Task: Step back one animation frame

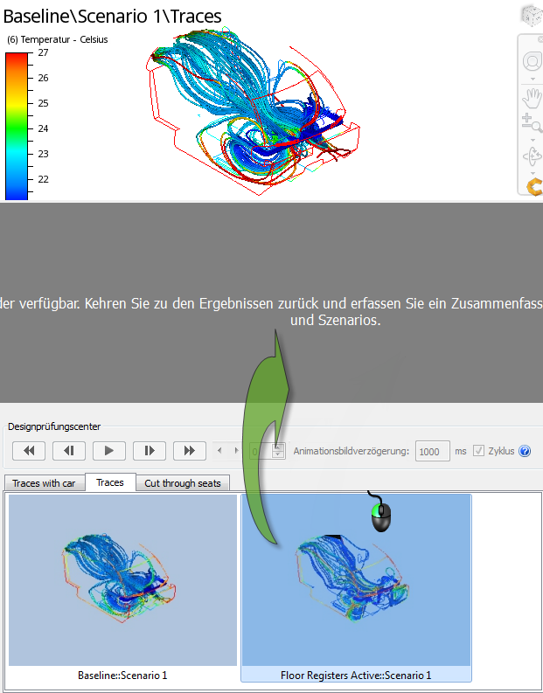Action: tap(69, 451)
